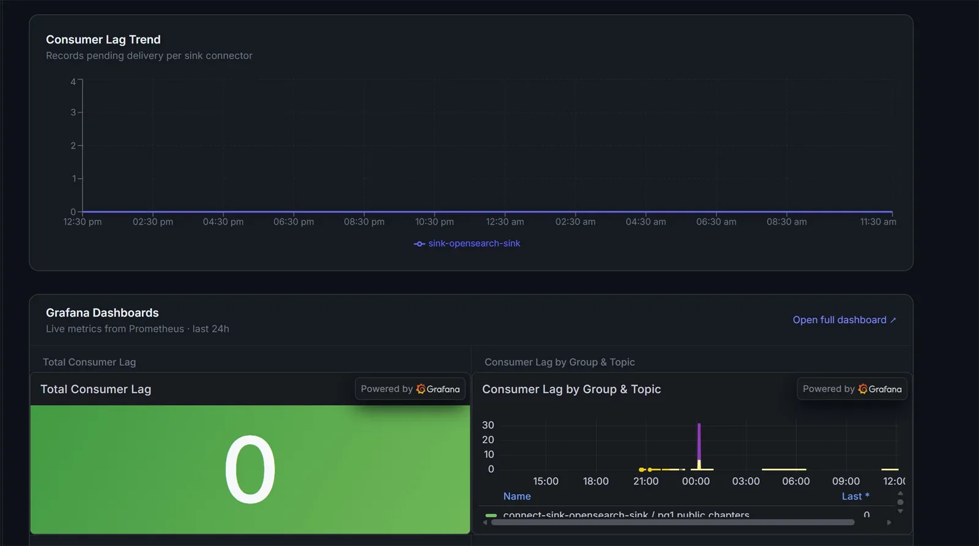Screen dimensions: 979x546
Task: Click 'Live metrics from Prometheus · last 24h' subtitle
Action: [138, 329]
